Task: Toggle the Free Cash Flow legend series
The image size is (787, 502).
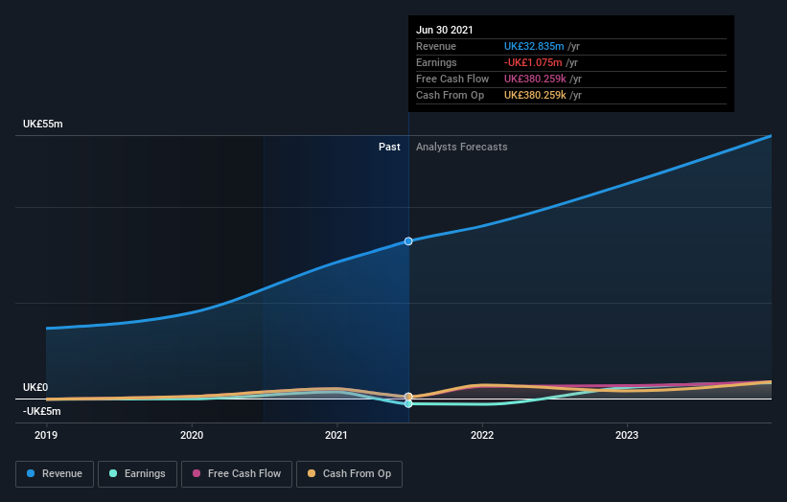Action: pos(237,474)
